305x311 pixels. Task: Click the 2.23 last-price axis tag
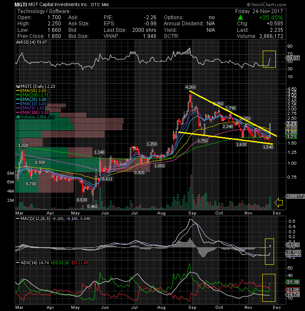click(291, 124)
